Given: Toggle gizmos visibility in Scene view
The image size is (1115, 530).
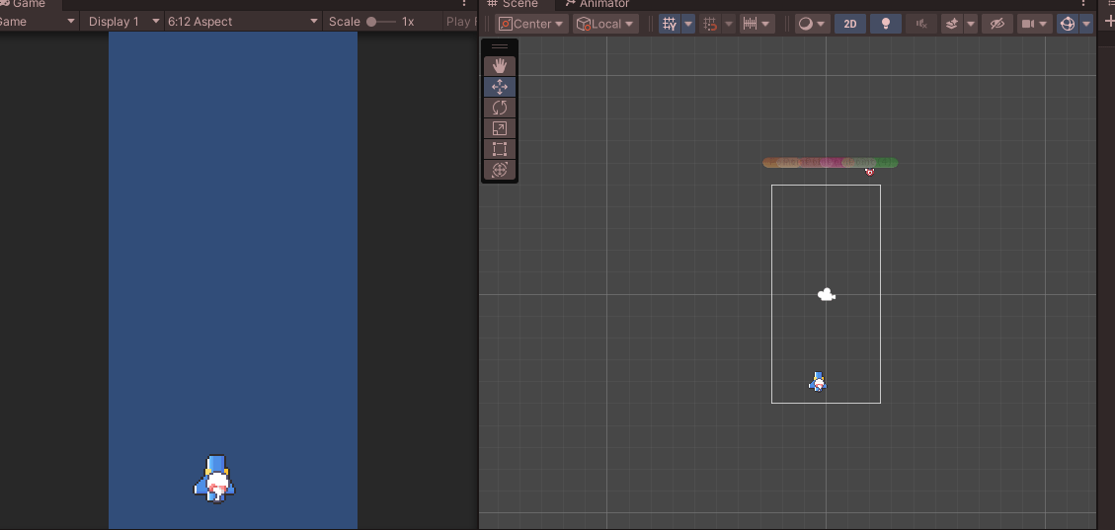Looking at the screenshot, I should click(1068, 24).
